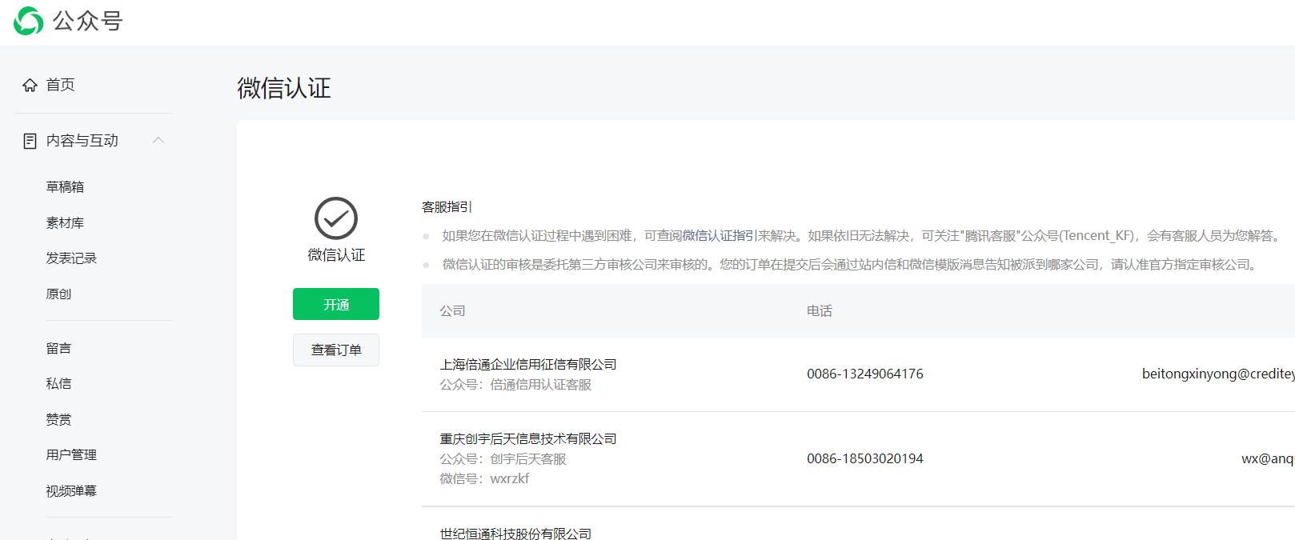Screen dimensions: 1295x540
Task: Open 草稿箱 in the sidebar
Action: point(65,186)
